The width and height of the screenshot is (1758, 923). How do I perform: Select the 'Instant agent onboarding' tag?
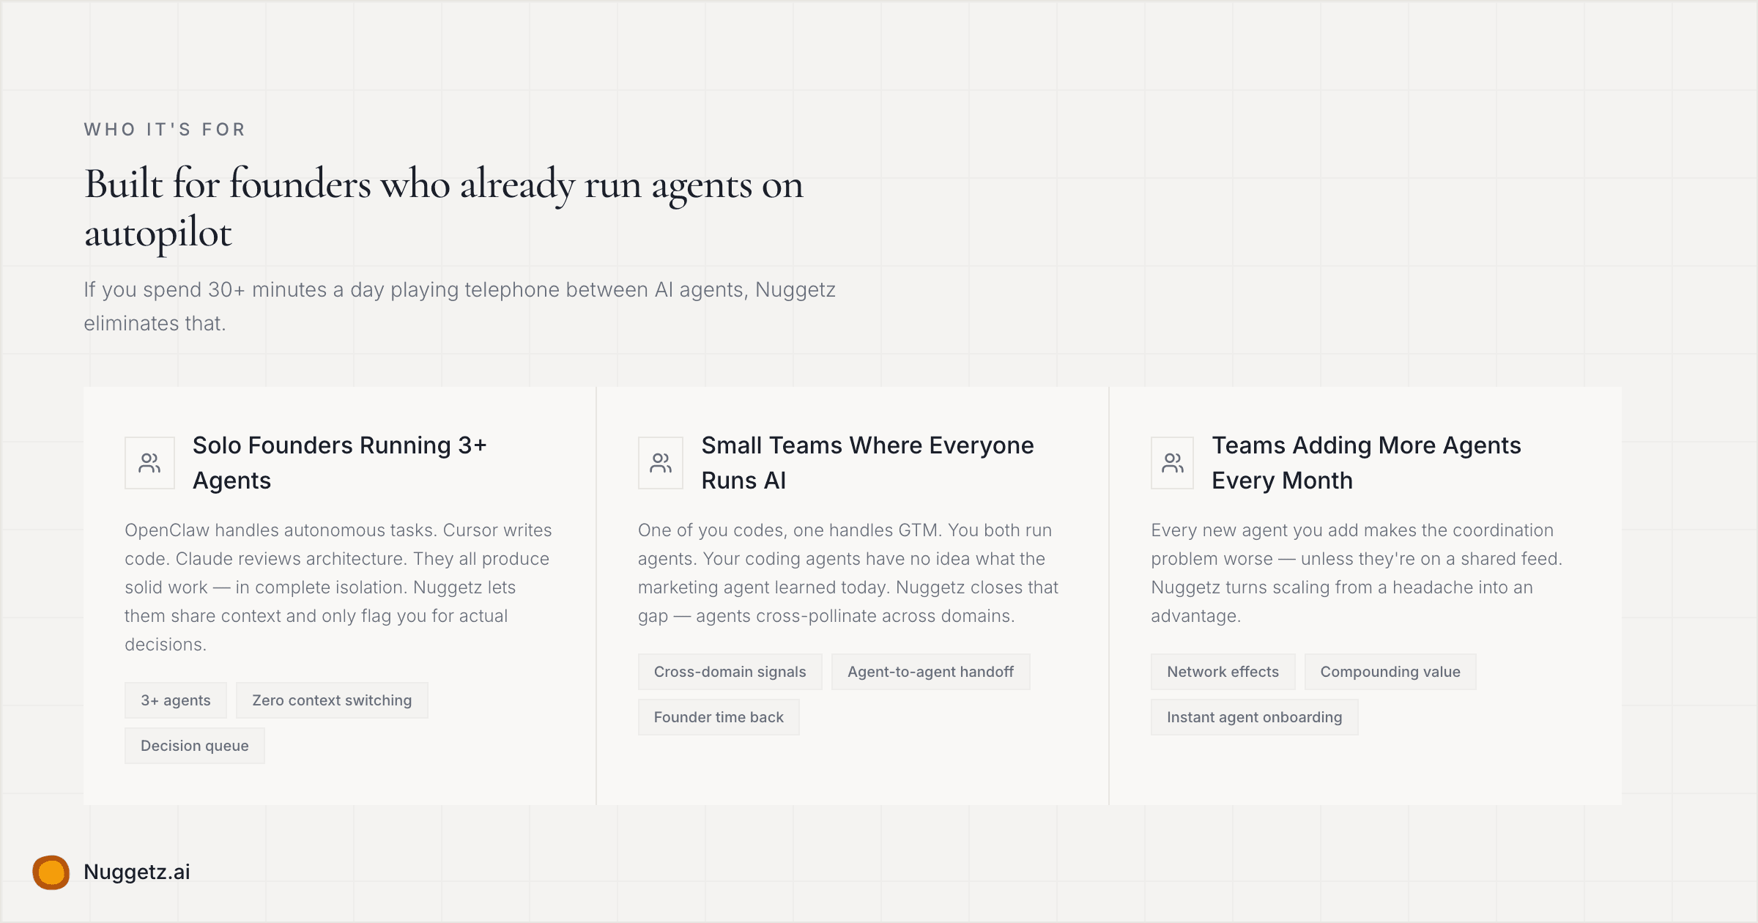coord(1254,717)
